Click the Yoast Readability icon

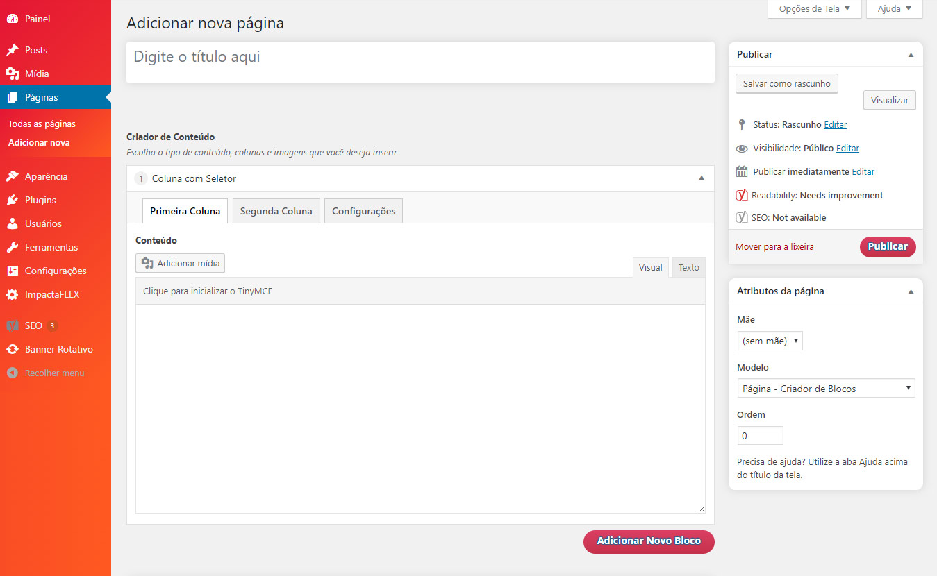pos(742,195)
